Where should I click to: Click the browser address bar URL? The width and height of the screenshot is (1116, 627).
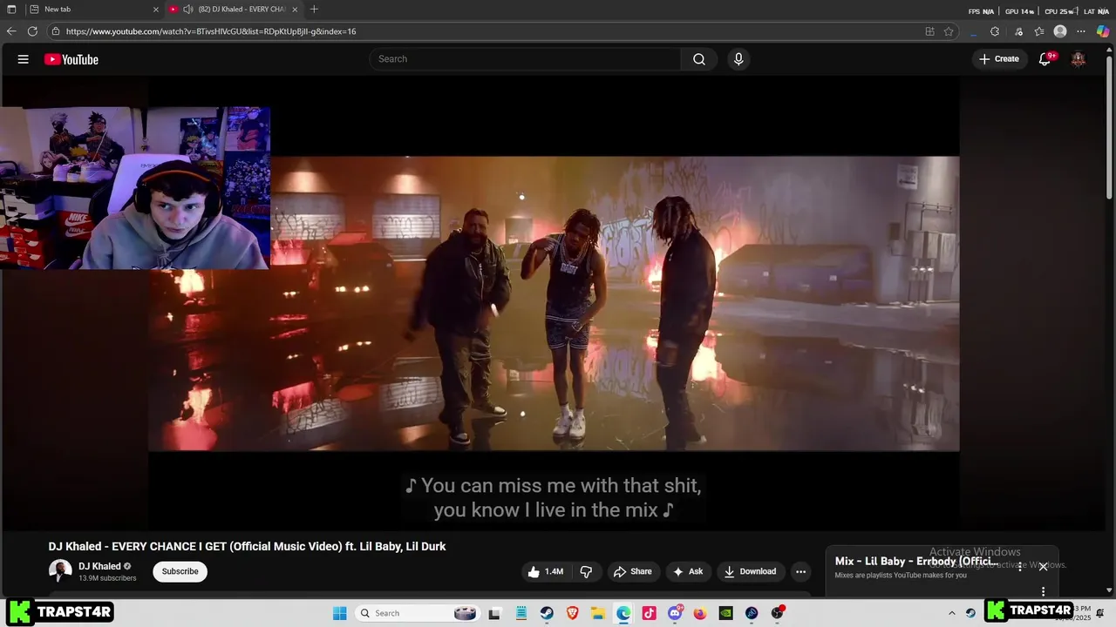pyautogui.click(x=211, y=31)
